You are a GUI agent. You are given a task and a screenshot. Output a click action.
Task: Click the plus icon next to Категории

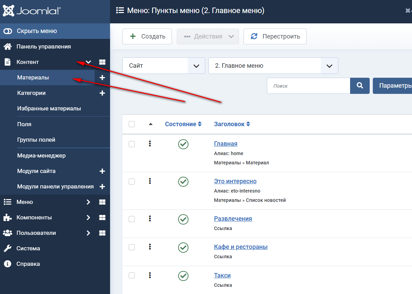click(x=102, y=93)
